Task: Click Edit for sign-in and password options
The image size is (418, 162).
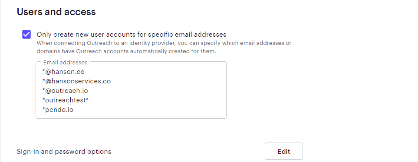Action: [x=283, y=151]
